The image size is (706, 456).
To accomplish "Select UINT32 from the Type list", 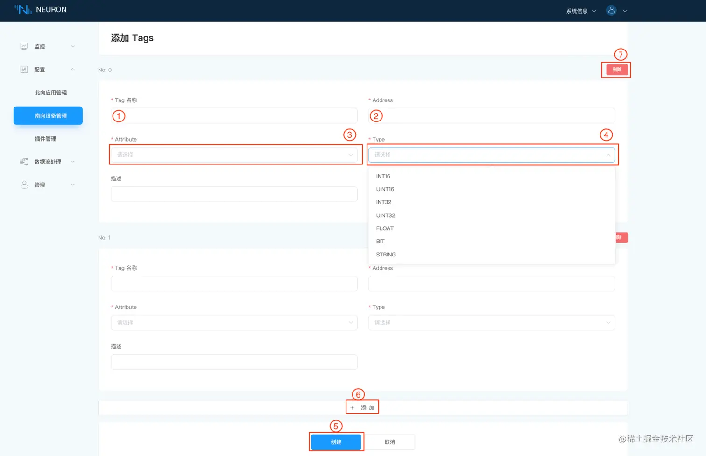I will 492,215.
